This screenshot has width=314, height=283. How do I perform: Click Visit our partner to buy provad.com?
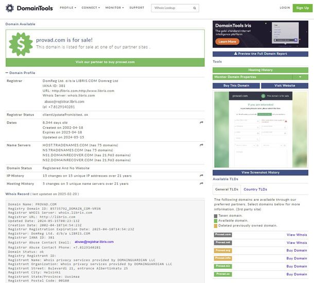point(105,62)
